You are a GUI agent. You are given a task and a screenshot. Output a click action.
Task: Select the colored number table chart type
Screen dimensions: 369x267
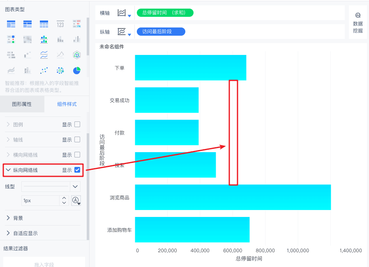pyautogui.click(x=77, y=24)
